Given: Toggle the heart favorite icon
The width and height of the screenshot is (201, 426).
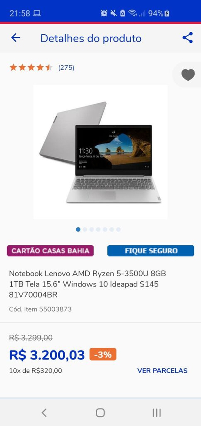Looking at the screenshot, I should [x=188, y=75].
